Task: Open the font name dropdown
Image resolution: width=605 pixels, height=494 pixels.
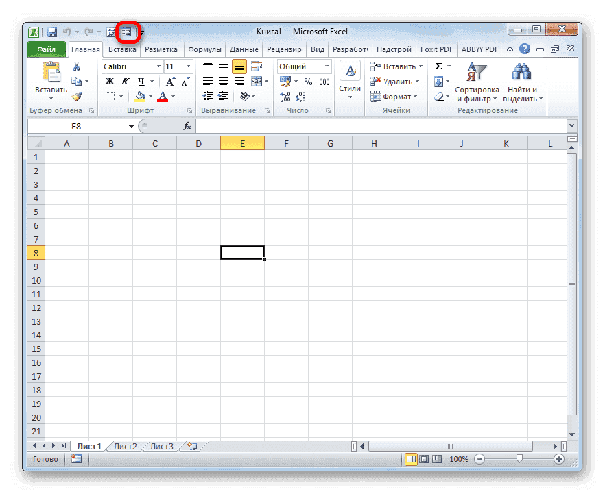Action: click(159, 66)
